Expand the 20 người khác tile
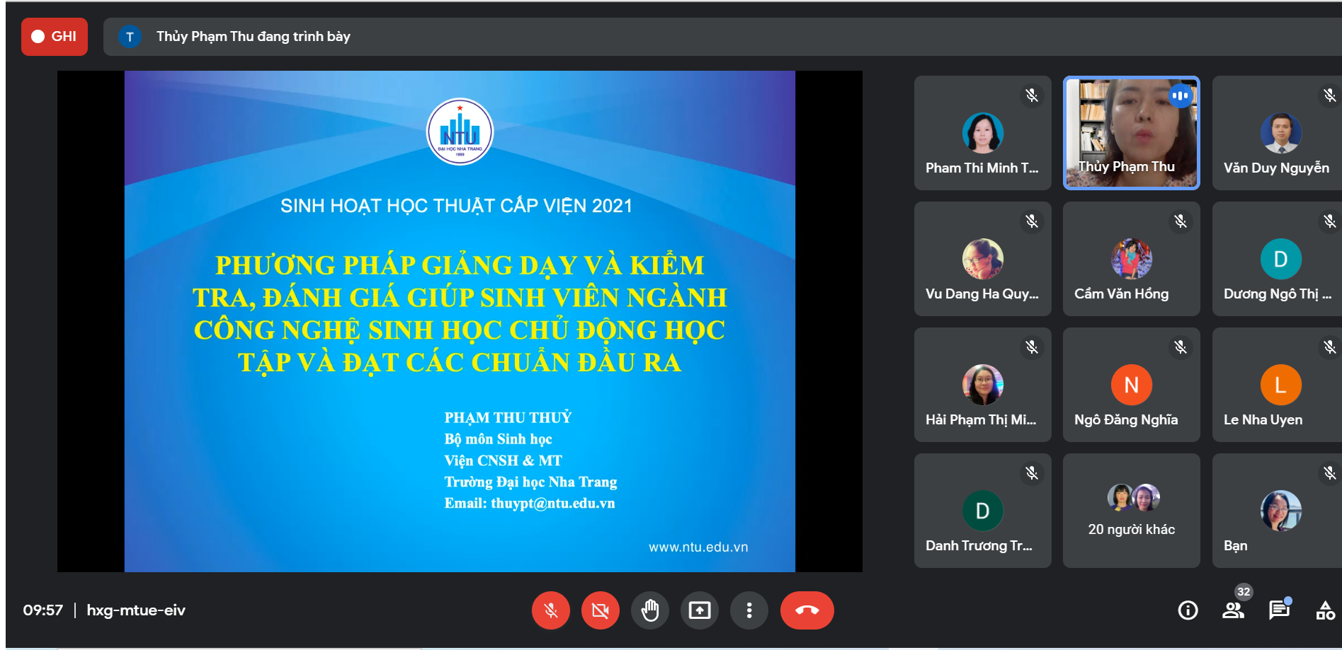Viewport: 1342px width, 650px height. pyautogui.click(x=1131, y=511)
